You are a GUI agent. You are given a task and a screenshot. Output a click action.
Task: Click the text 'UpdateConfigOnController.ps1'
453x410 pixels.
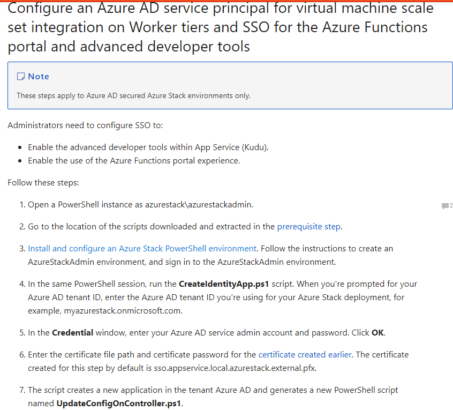click(119, 404)
